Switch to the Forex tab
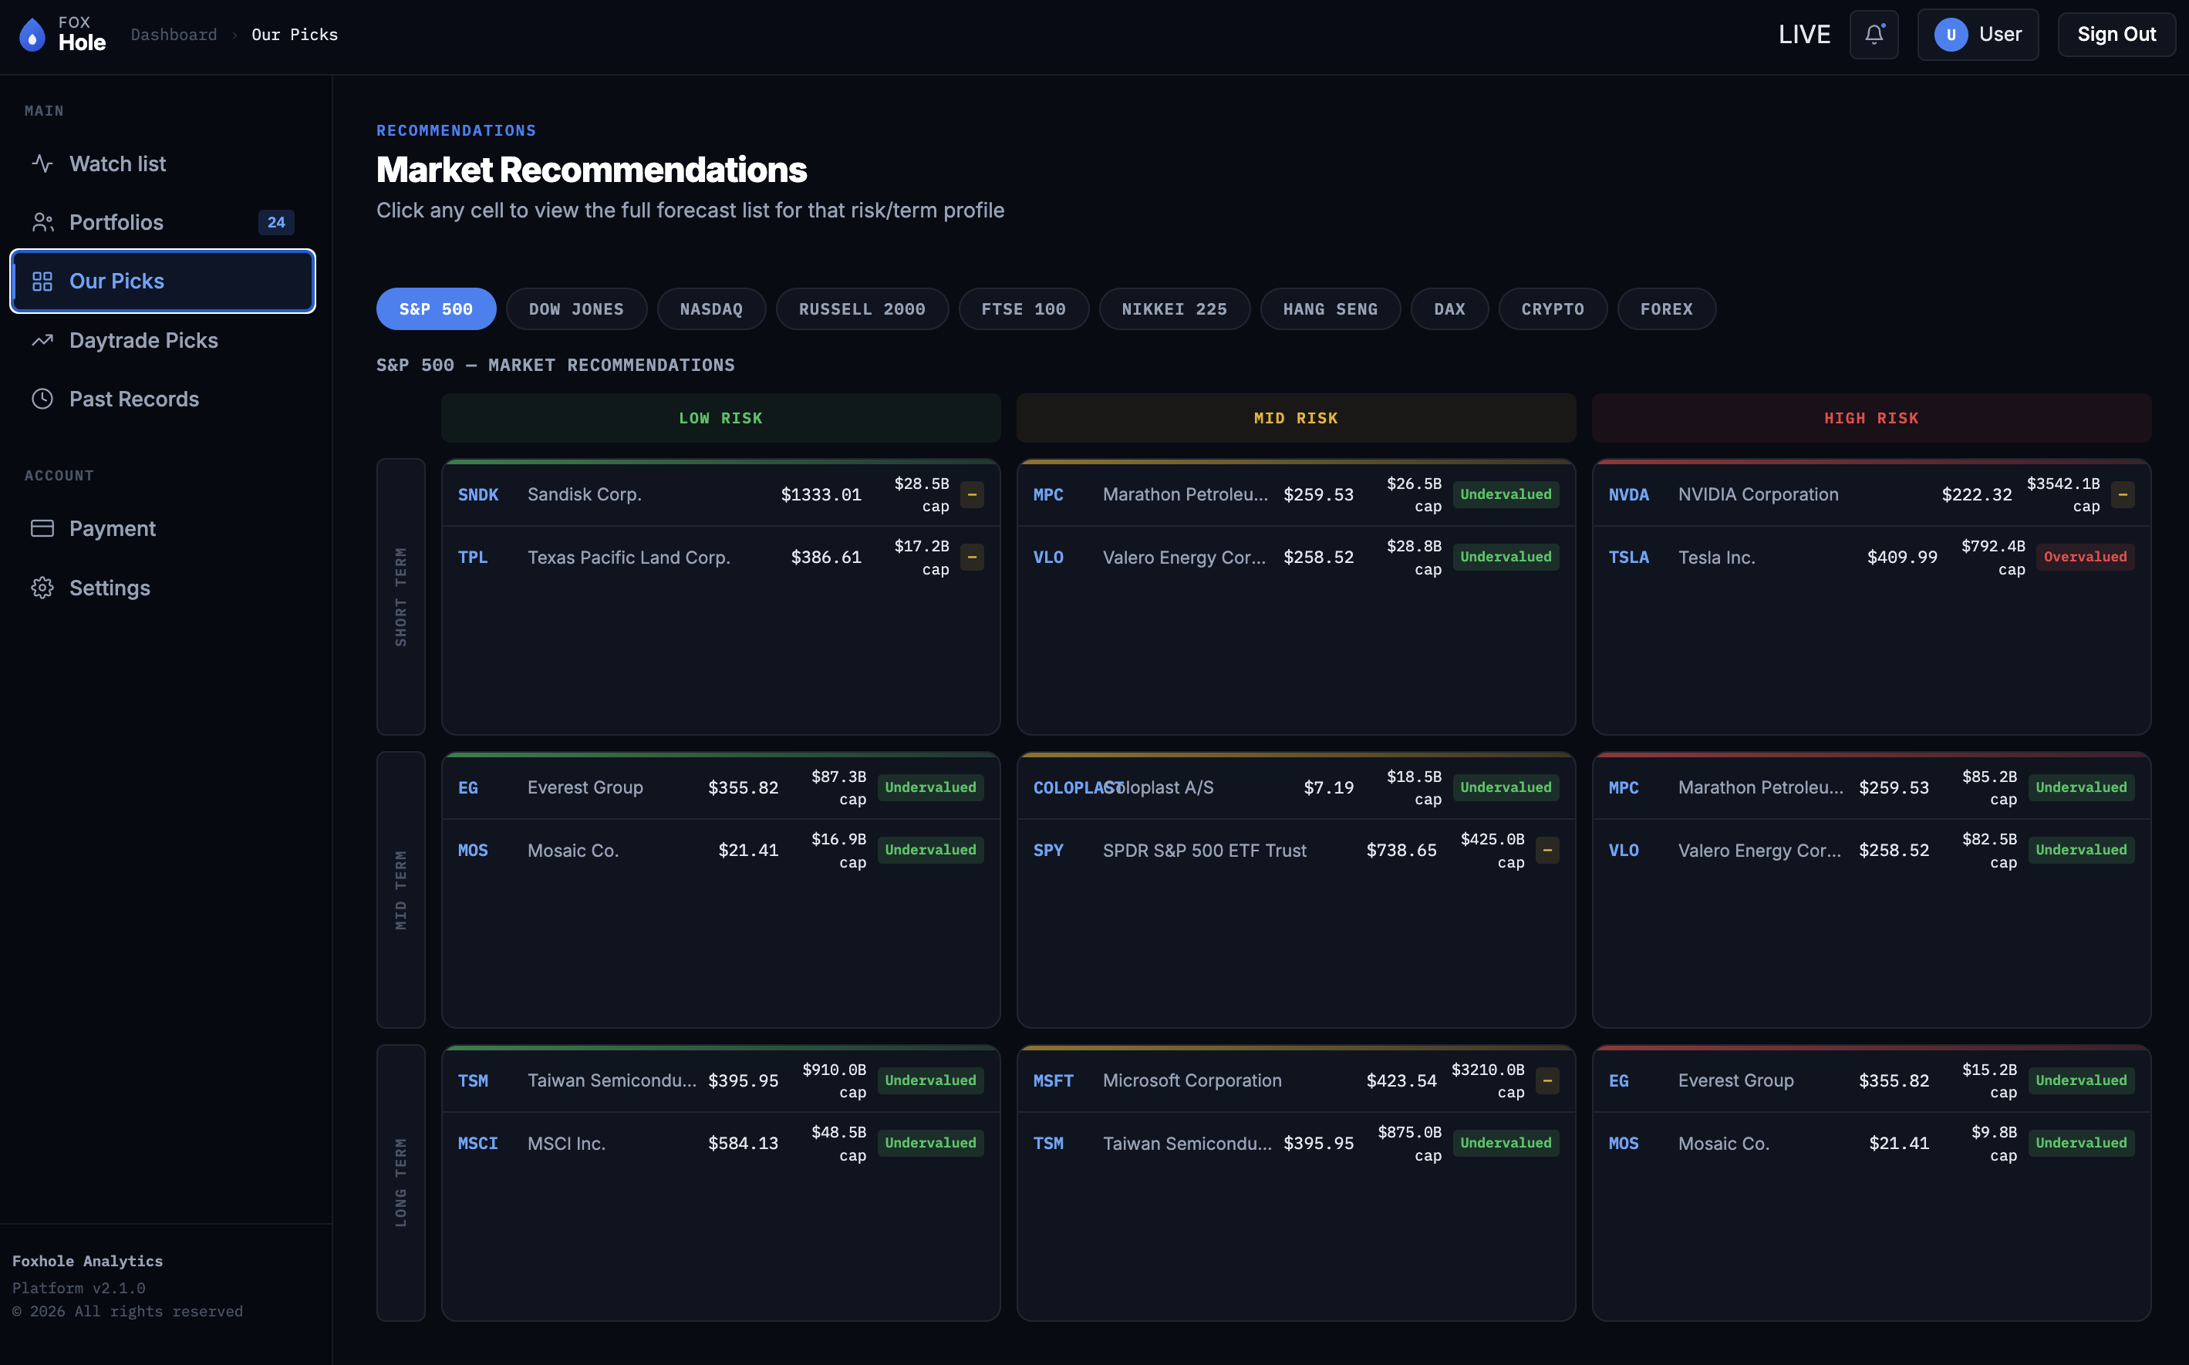The width and height of the screenshot is (2189, 1365). click(1666, 308)
